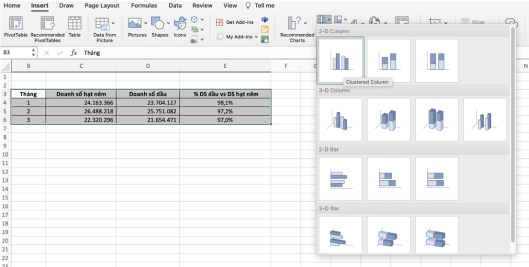This screenshot has height=267, width=529.
Task: Expand the Shapes dropdown arrow
Action: [168, 23]
